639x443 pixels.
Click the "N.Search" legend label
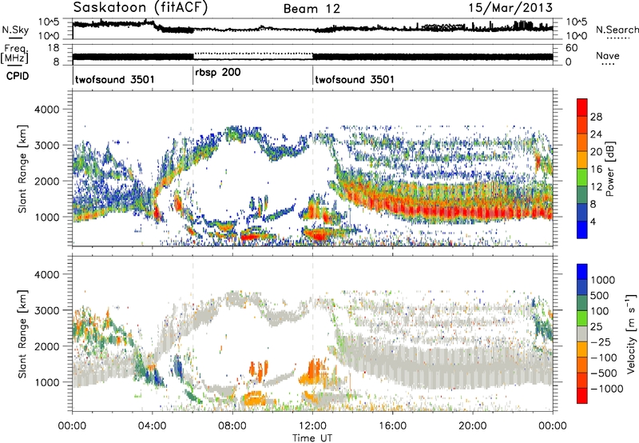click(617, 30)
